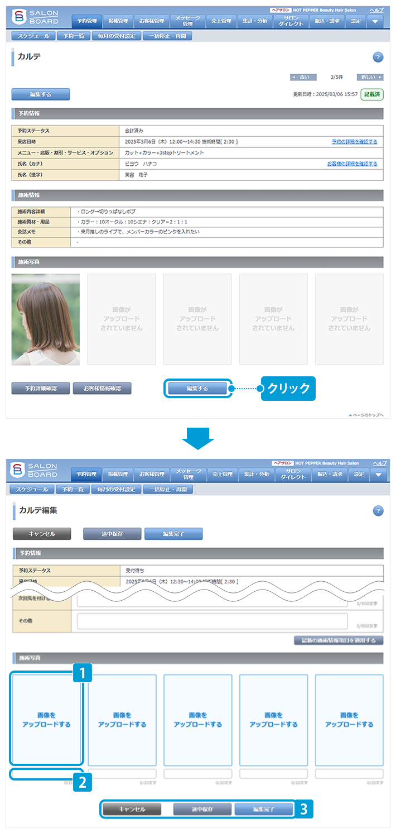396x833 pixels.
Task: Click the 3/5件 record counter
Action: (337, 77)
